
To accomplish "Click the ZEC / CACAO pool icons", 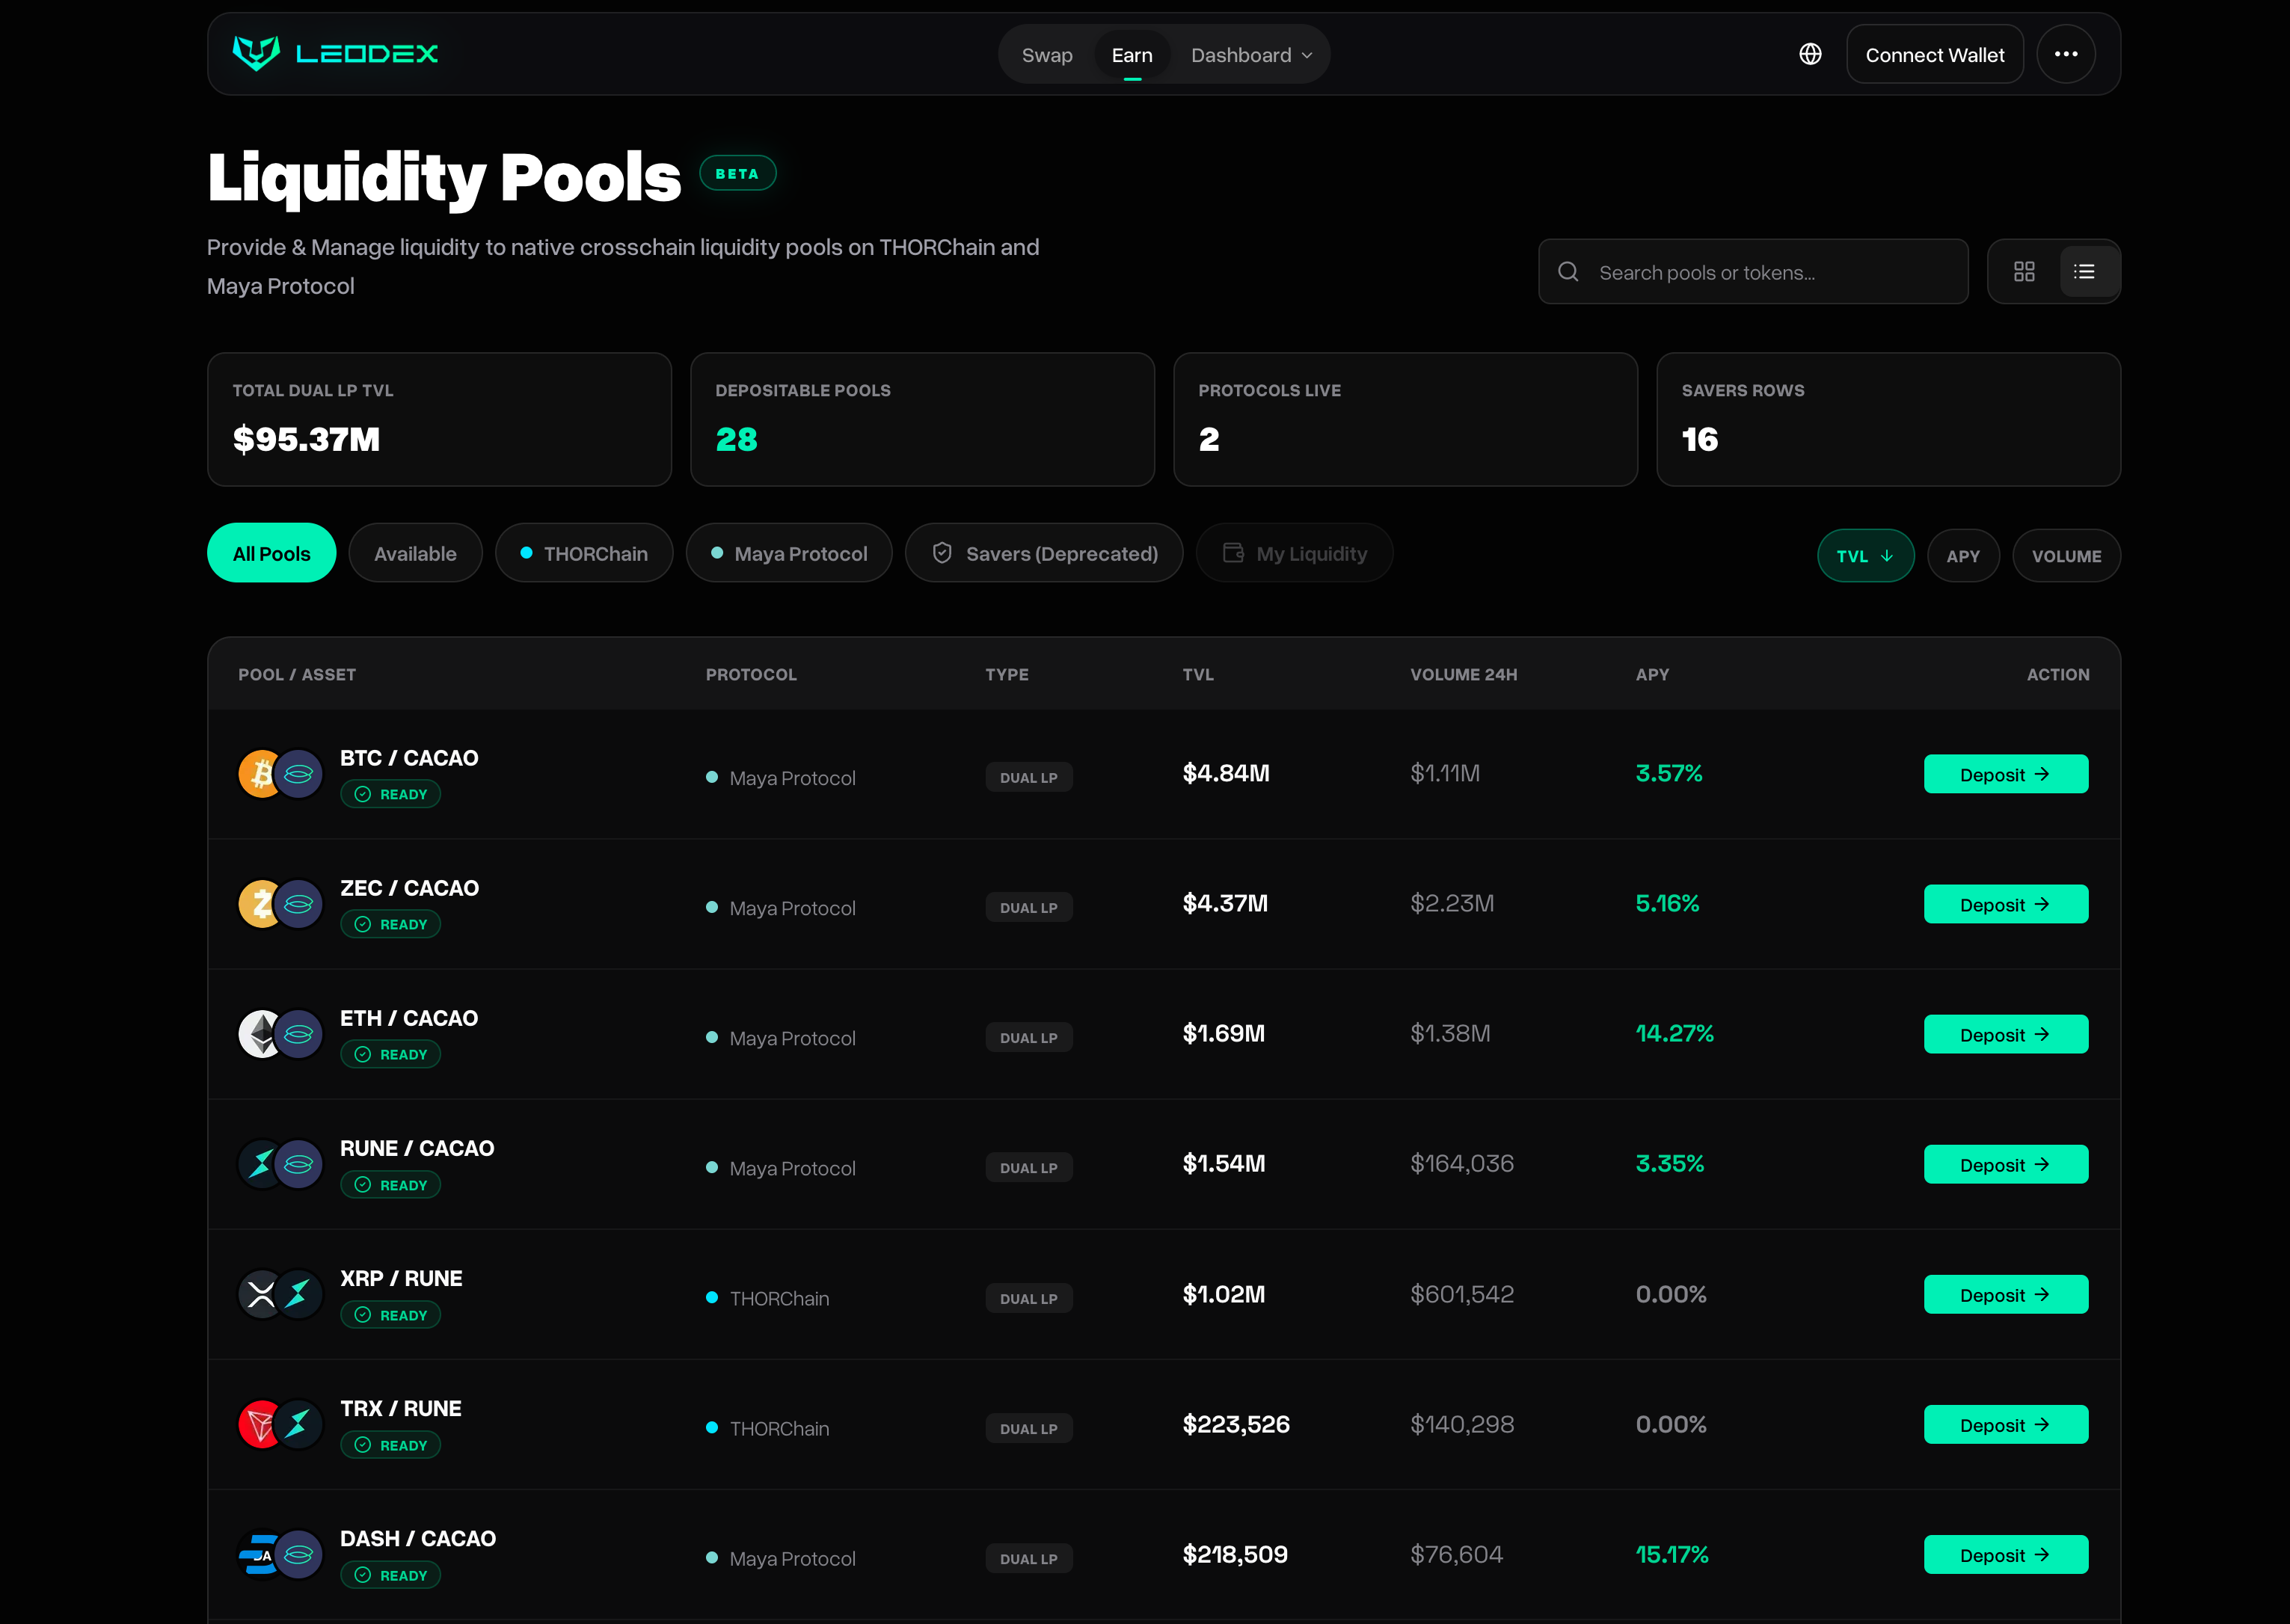I will tap(280, 904).
